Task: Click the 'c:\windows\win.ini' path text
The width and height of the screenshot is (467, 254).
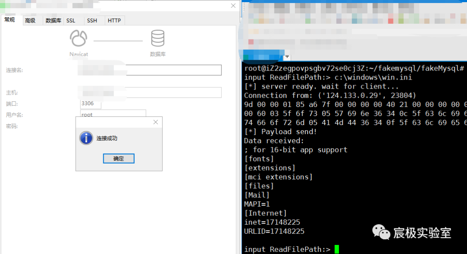Action: (x=373, y=77)
